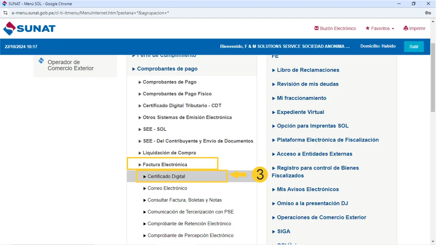Expand the SEE - SOL submenu

tap(154, 129)
